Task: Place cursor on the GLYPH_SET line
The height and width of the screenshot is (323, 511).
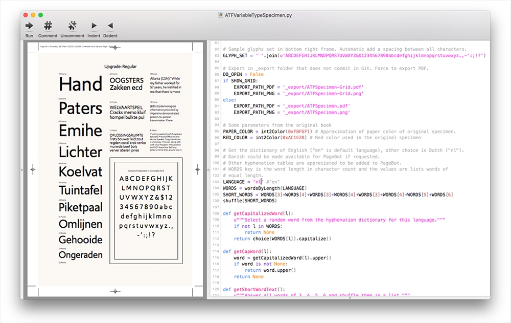Action: pyautogui.click(x=354, y=55)
